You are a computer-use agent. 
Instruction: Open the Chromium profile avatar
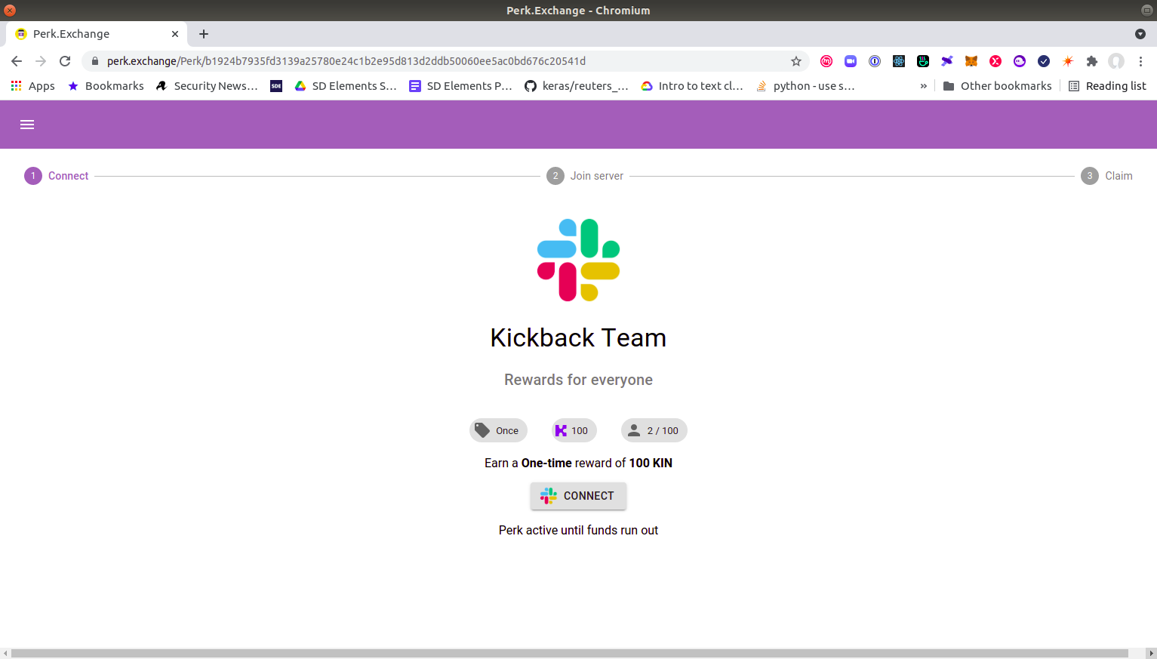[1116, 61]
